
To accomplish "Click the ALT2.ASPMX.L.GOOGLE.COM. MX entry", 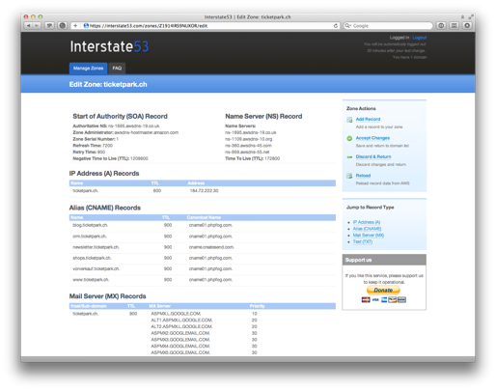I will [x=181, y=326].
